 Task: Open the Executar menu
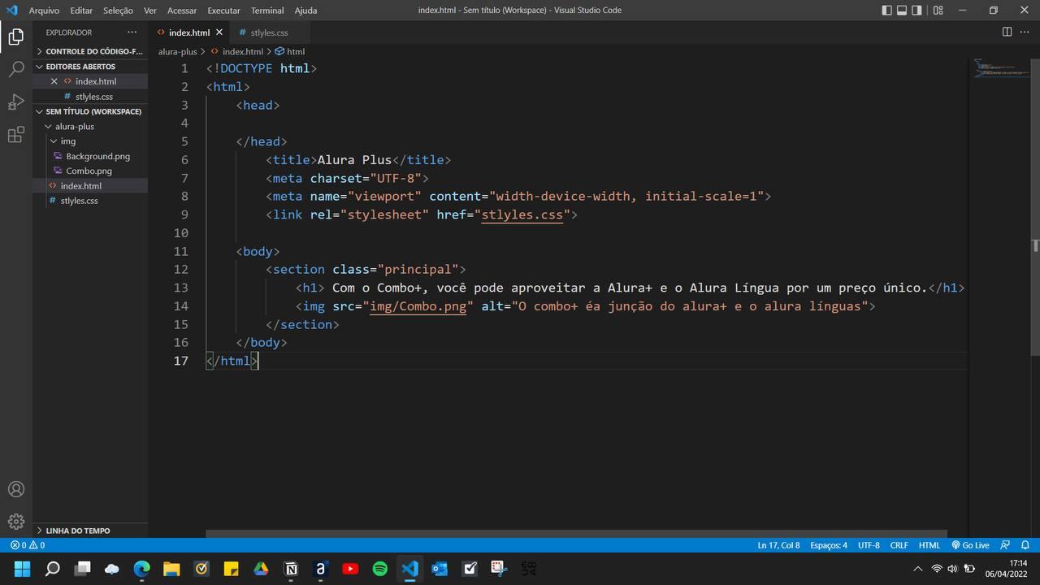(x=223, y=11)
